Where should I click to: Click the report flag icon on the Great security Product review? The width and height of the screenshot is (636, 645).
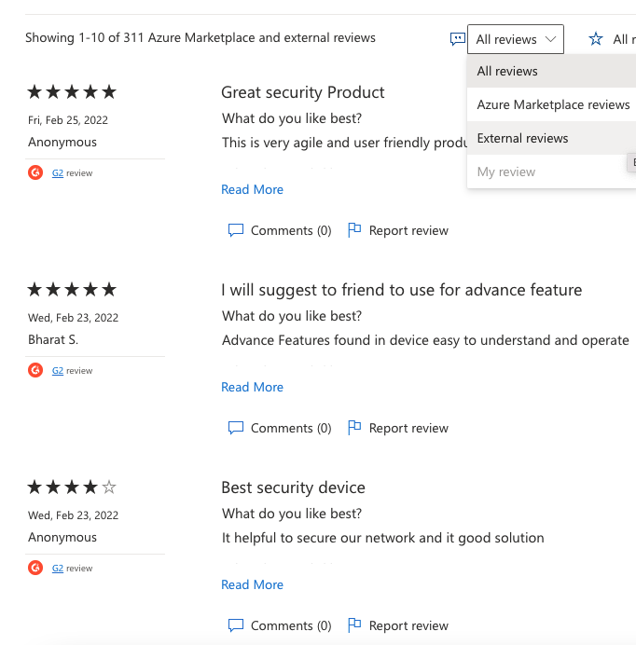[354, 230]
